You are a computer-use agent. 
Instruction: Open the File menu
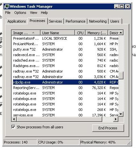tap(8, 13)
